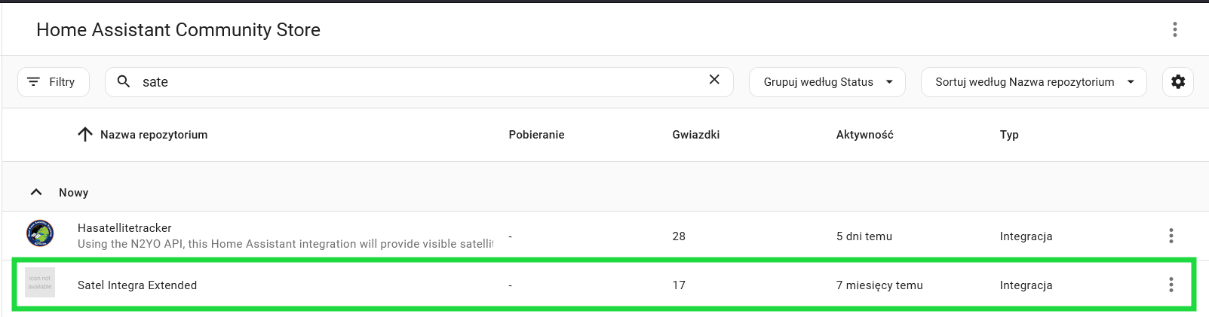The width and height of the screenshot is (1209, 317).
Task: Open the Hasatellitetracker repository entry
Action: click(x=124, y=228)
